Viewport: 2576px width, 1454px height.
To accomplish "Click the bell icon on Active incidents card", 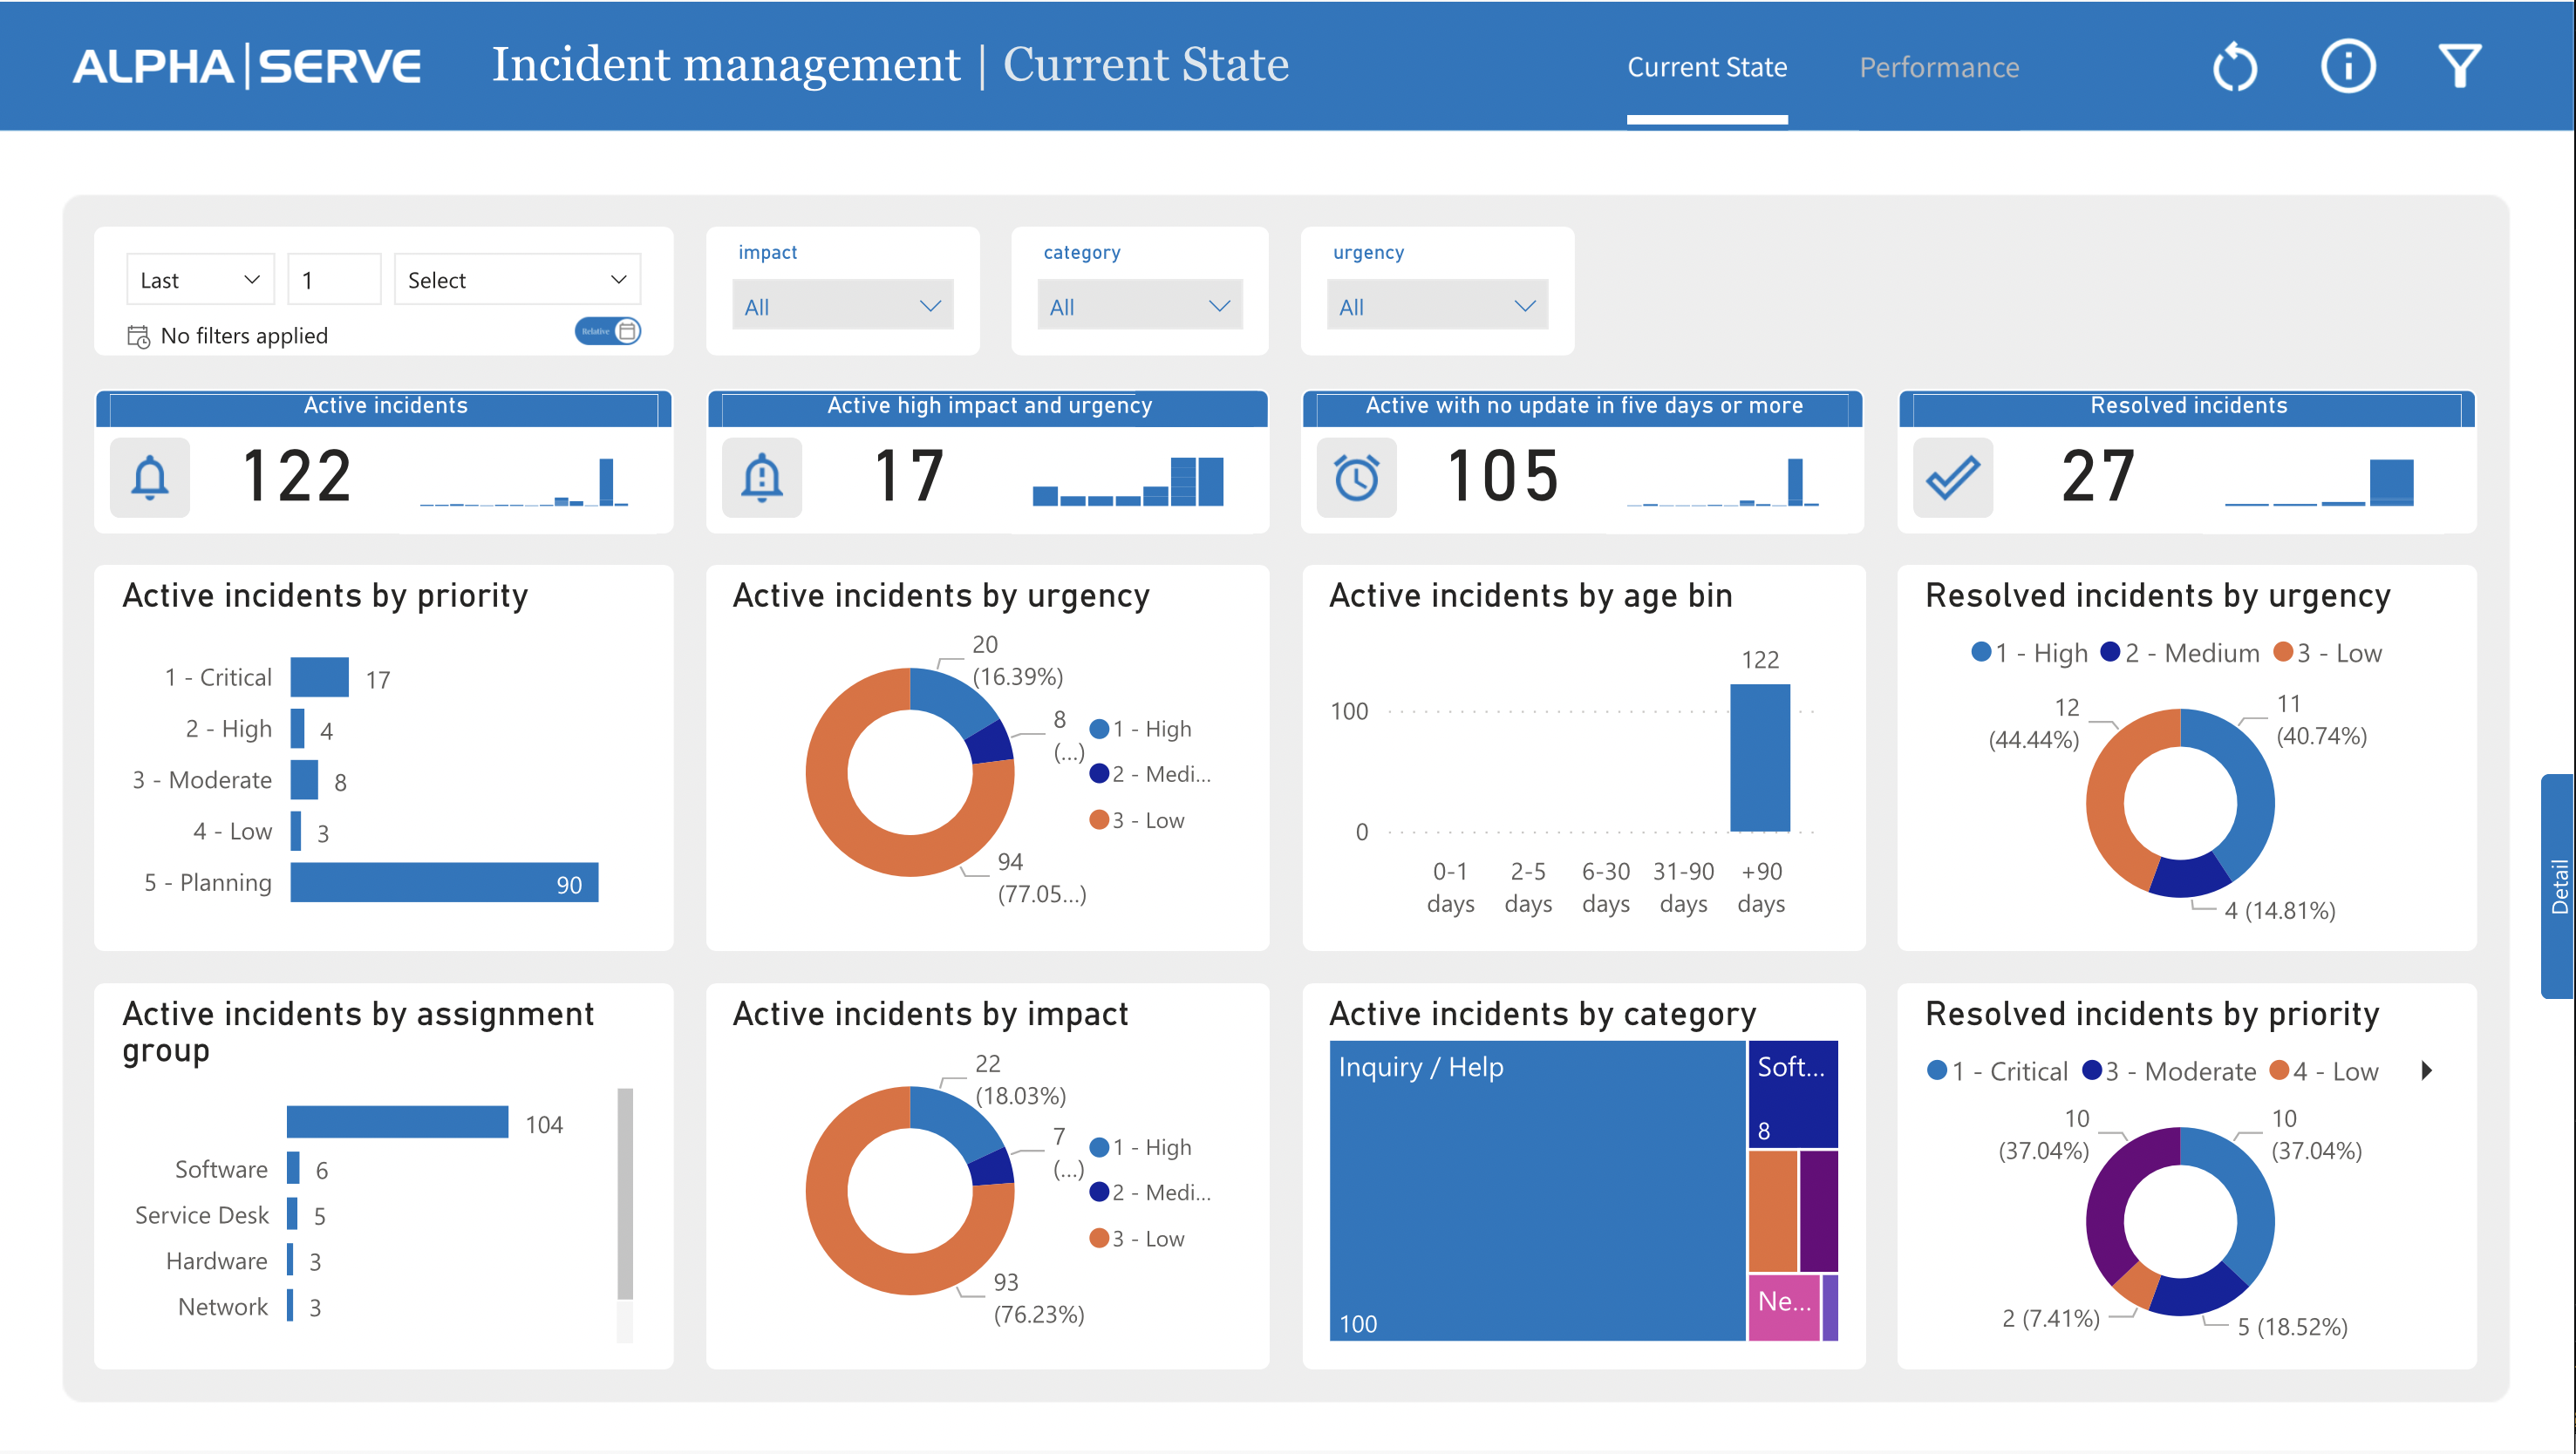I will [150, 478].
